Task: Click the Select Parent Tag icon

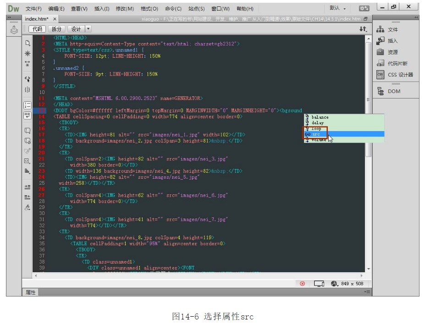Action: click(28, 79)
